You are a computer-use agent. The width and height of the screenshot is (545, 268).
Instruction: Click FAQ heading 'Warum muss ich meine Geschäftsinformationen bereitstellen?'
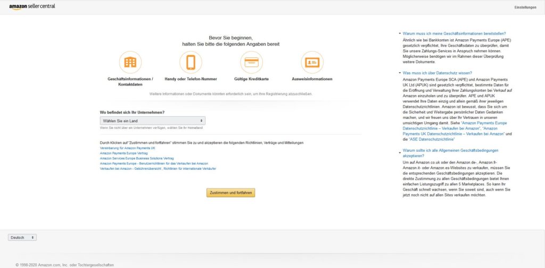coord(455,33)
